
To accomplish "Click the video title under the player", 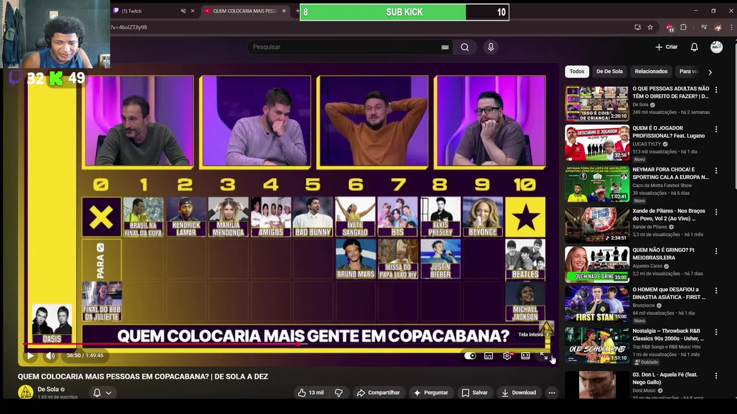I will point(143,377).
